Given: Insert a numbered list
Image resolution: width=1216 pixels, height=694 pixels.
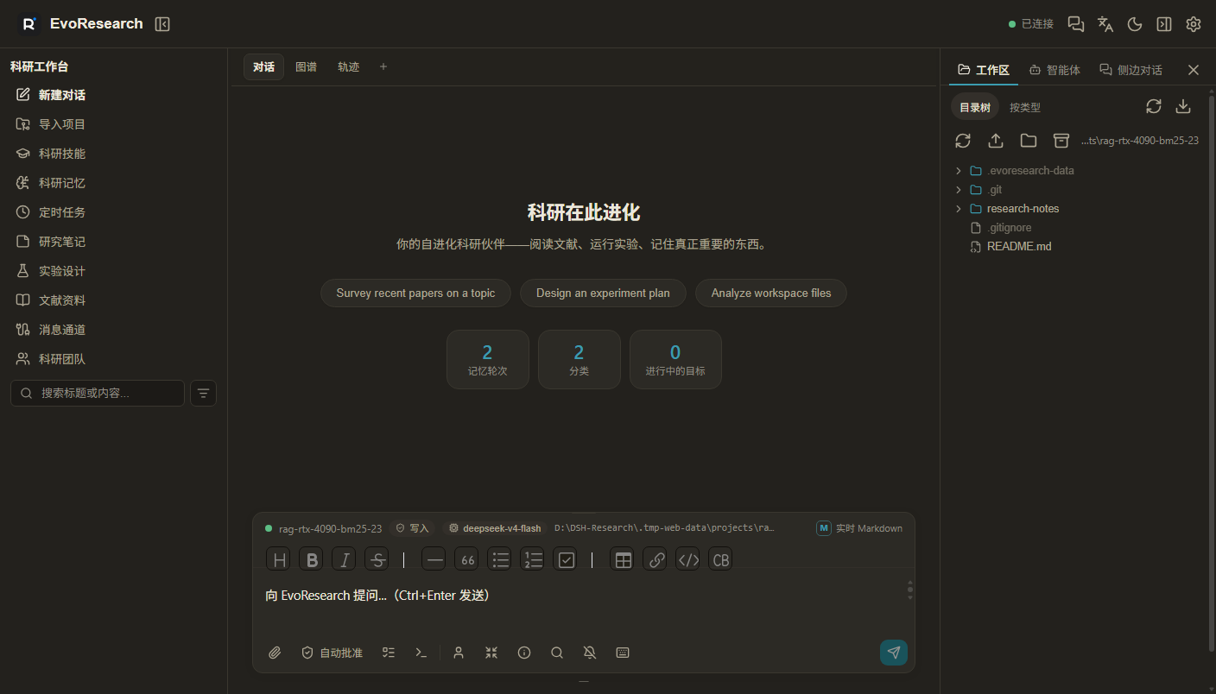Looking at the screenshot, I should [x=534, y=559].
